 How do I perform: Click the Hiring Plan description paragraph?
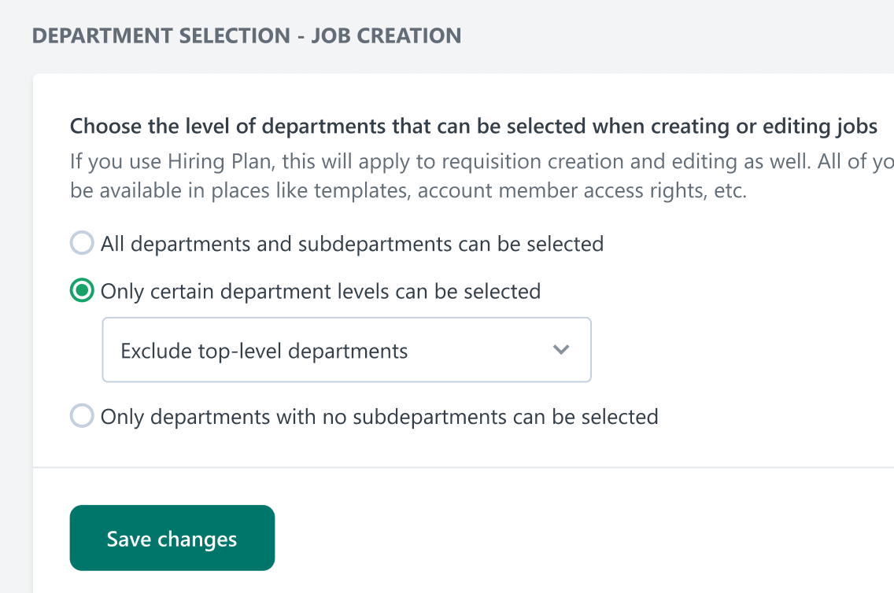(x=482, y=176)
